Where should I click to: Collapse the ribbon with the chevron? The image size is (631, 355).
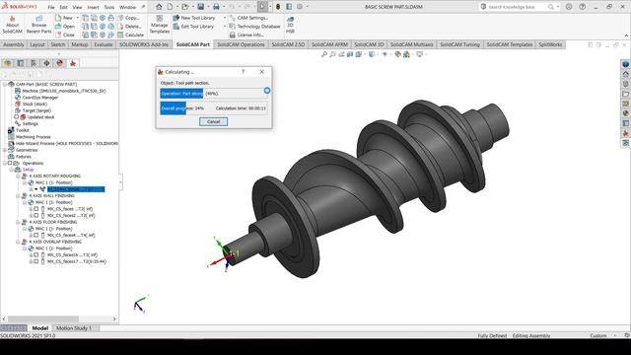(x=626, y=35)
